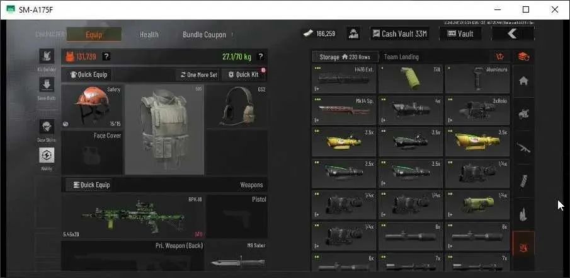Switch to the Health tab

point(149,35)
